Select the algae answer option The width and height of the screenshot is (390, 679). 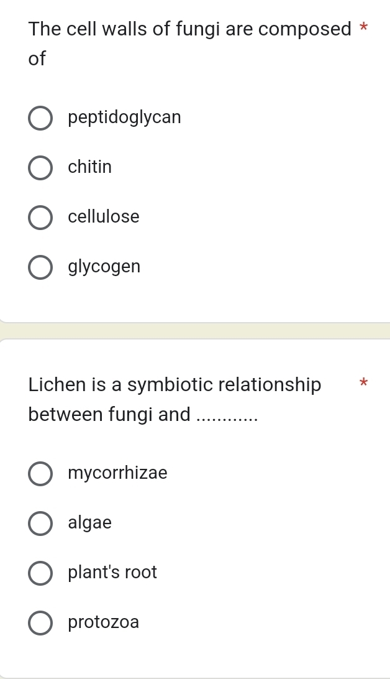pyautogui.click(x=40, y=524)
